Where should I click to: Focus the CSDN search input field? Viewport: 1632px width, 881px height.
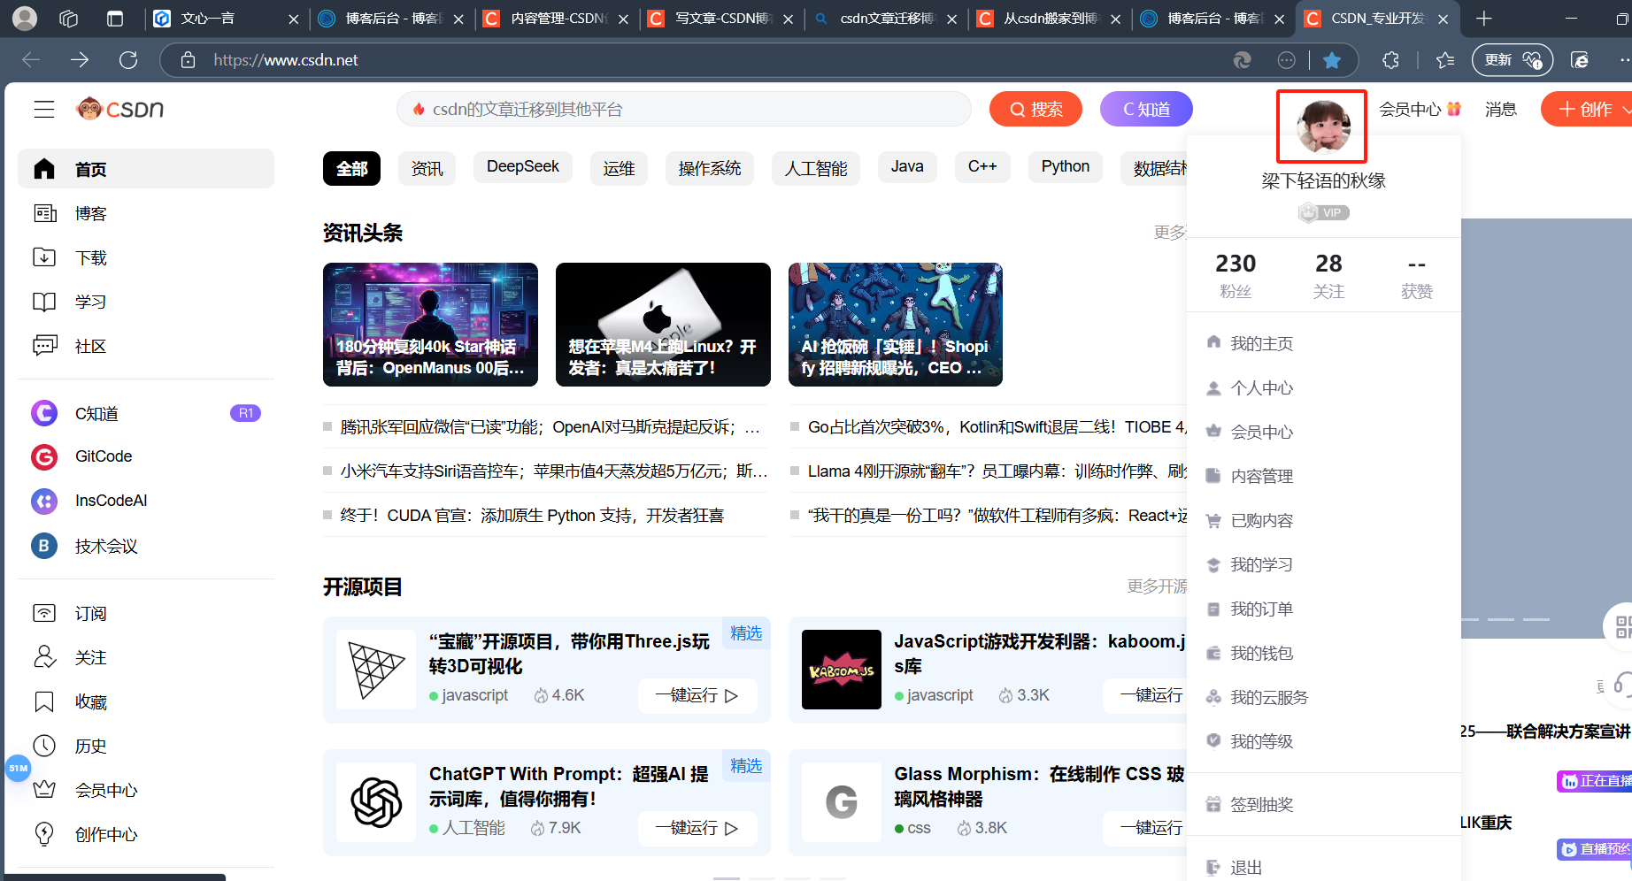[683, 109]
